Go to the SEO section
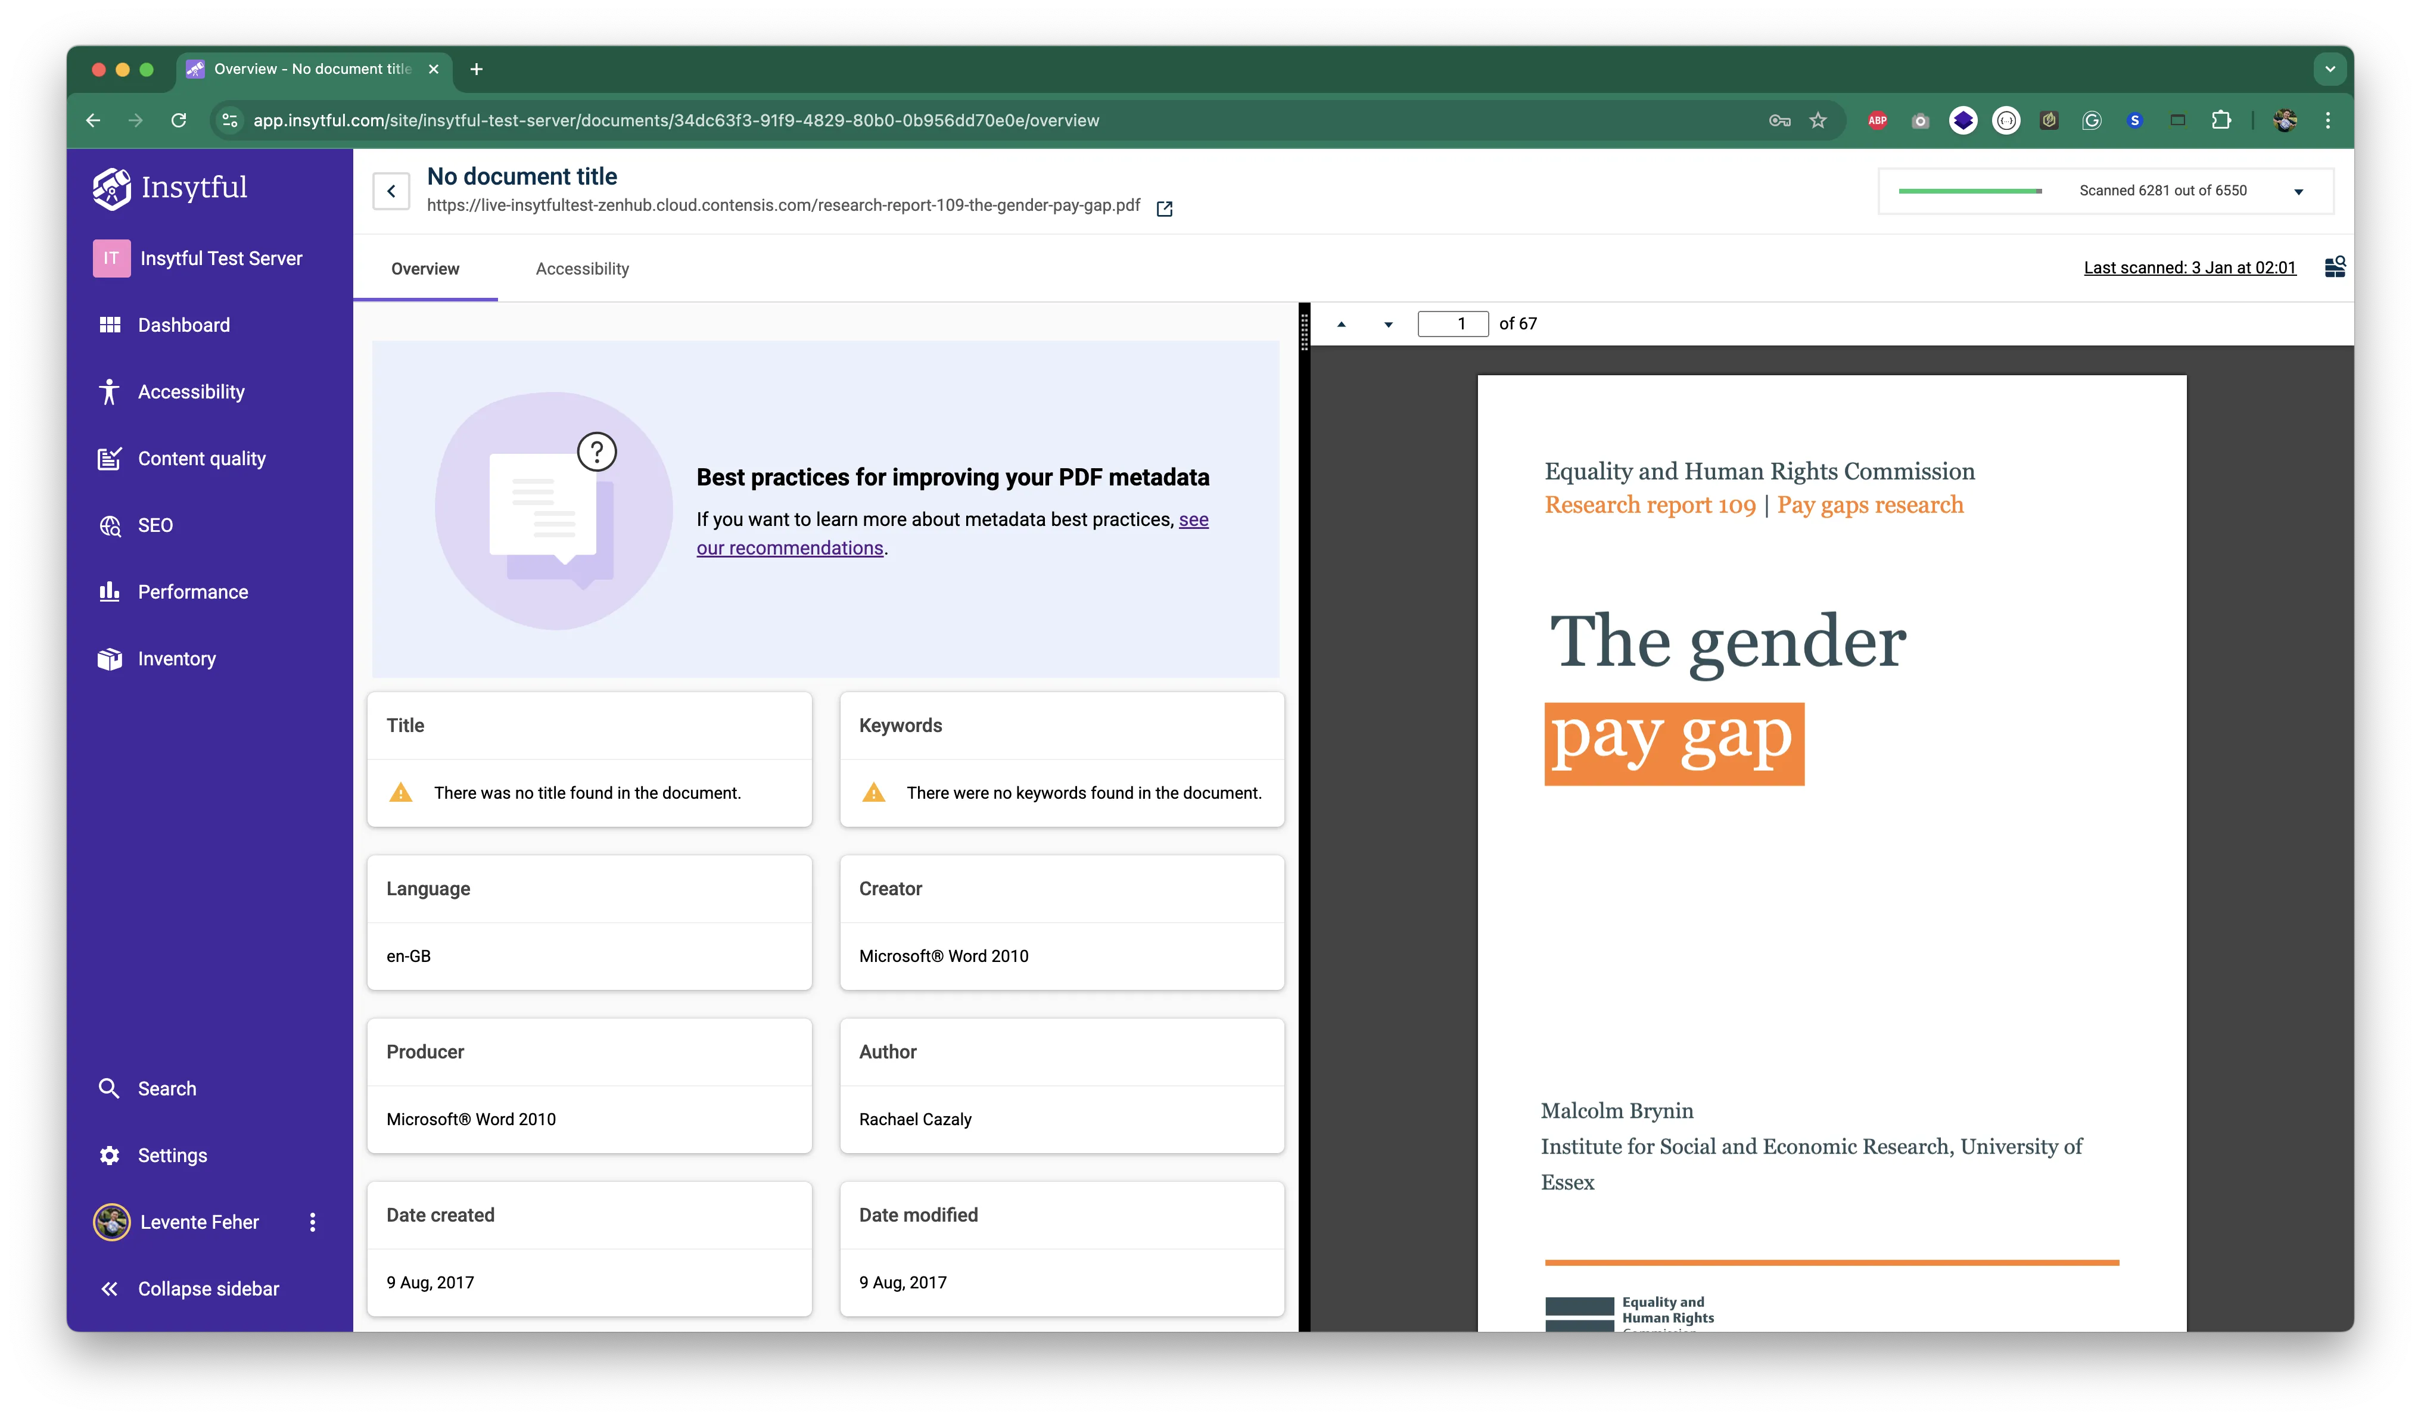Screen dimensions: 2421x1420 point(154,525)
